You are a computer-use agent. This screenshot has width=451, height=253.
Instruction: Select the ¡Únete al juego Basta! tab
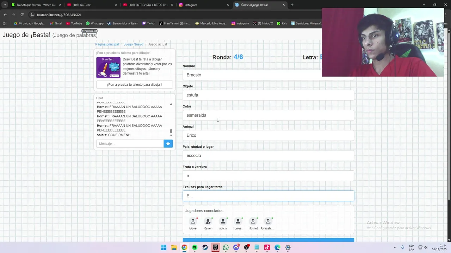click(260, 5)
